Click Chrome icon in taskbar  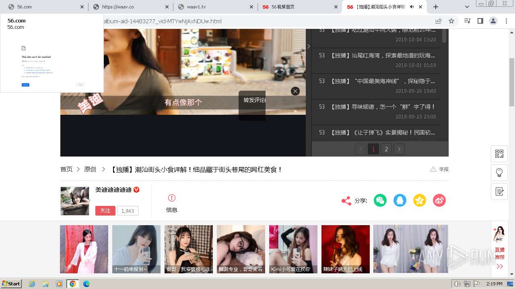72,284
